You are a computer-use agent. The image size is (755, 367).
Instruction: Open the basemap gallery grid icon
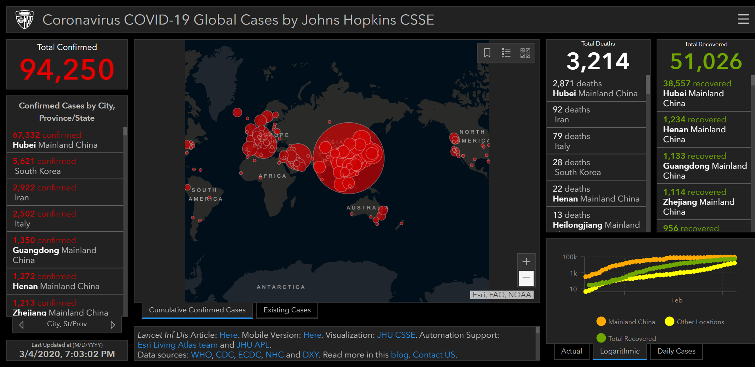coord(525,53)
